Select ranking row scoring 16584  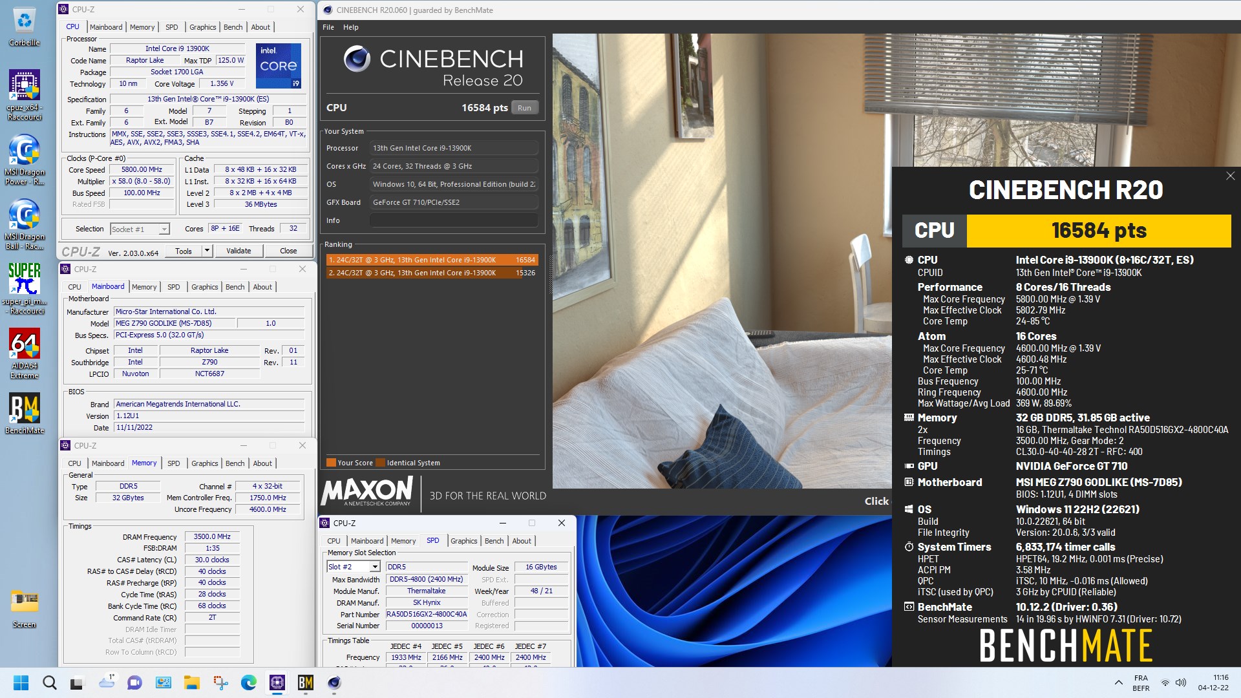tap(432, 260)
